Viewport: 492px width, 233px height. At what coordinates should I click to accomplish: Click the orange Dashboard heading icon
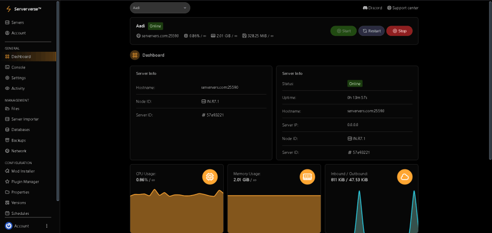coord(135,55)
